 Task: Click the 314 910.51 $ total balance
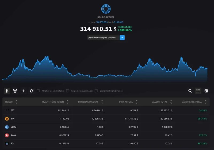tap(98, 29)
